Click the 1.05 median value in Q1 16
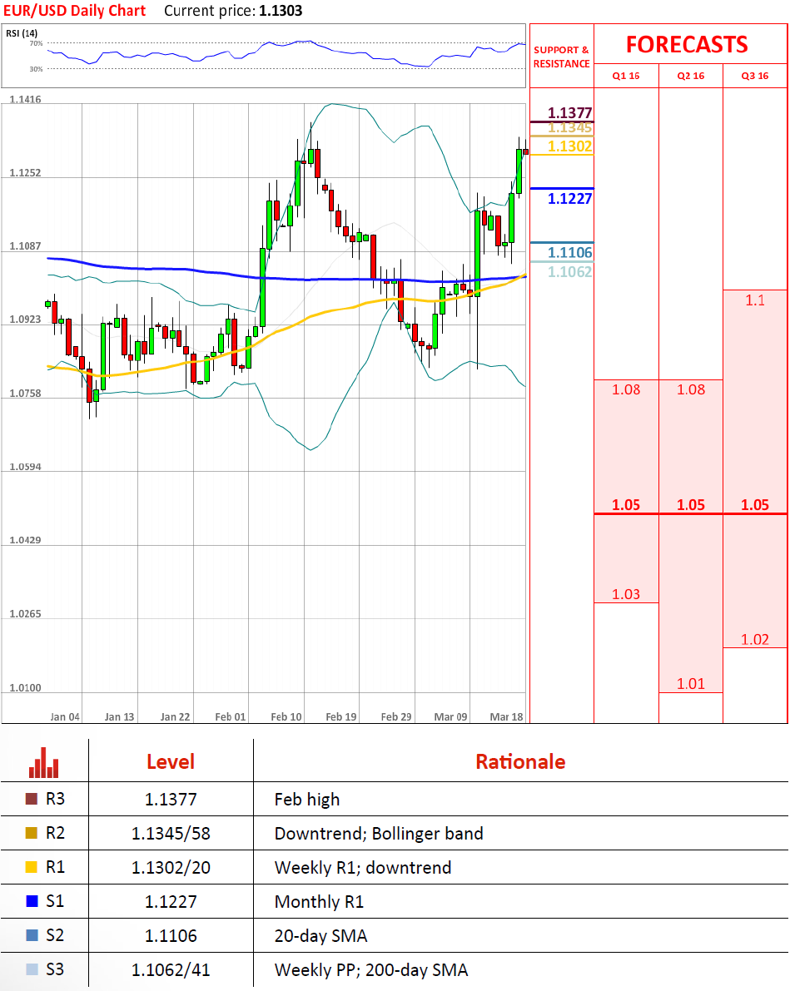Screen dimensions: 790x991 pos(626,505)
